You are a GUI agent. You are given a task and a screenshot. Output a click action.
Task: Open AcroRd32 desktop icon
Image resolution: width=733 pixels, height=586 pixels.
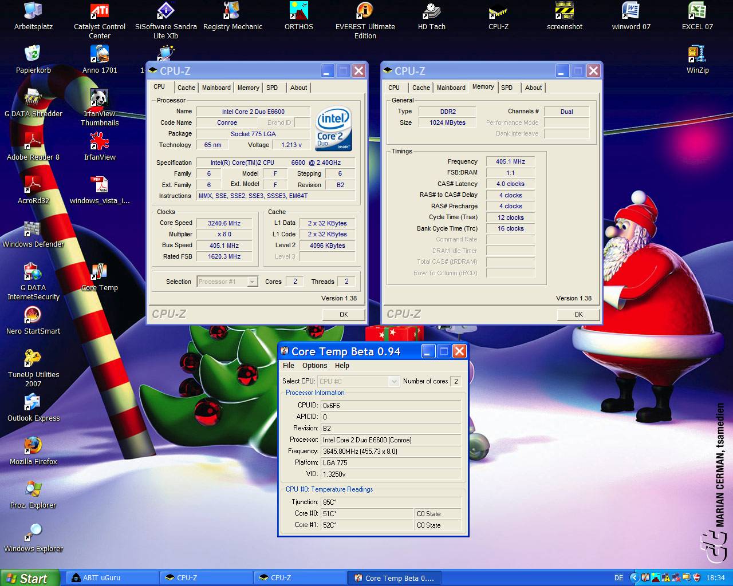coord(33,191)
